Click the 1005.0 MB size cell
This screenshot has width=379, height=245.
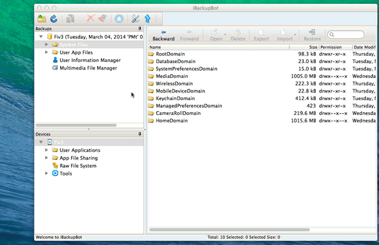pyautogui.click(x=304, y=77)
